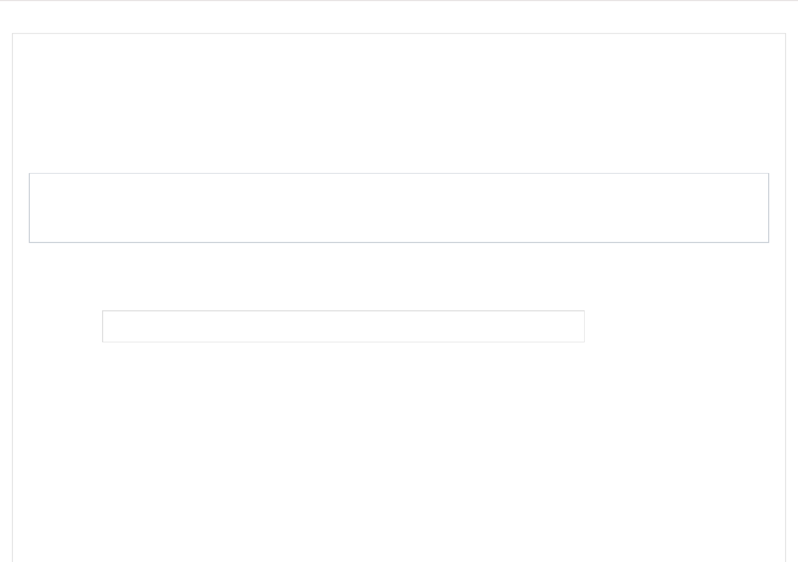Click the top strip above the outer panel
The width and height of the screenshot is (798, 562).
click(399, 16)
